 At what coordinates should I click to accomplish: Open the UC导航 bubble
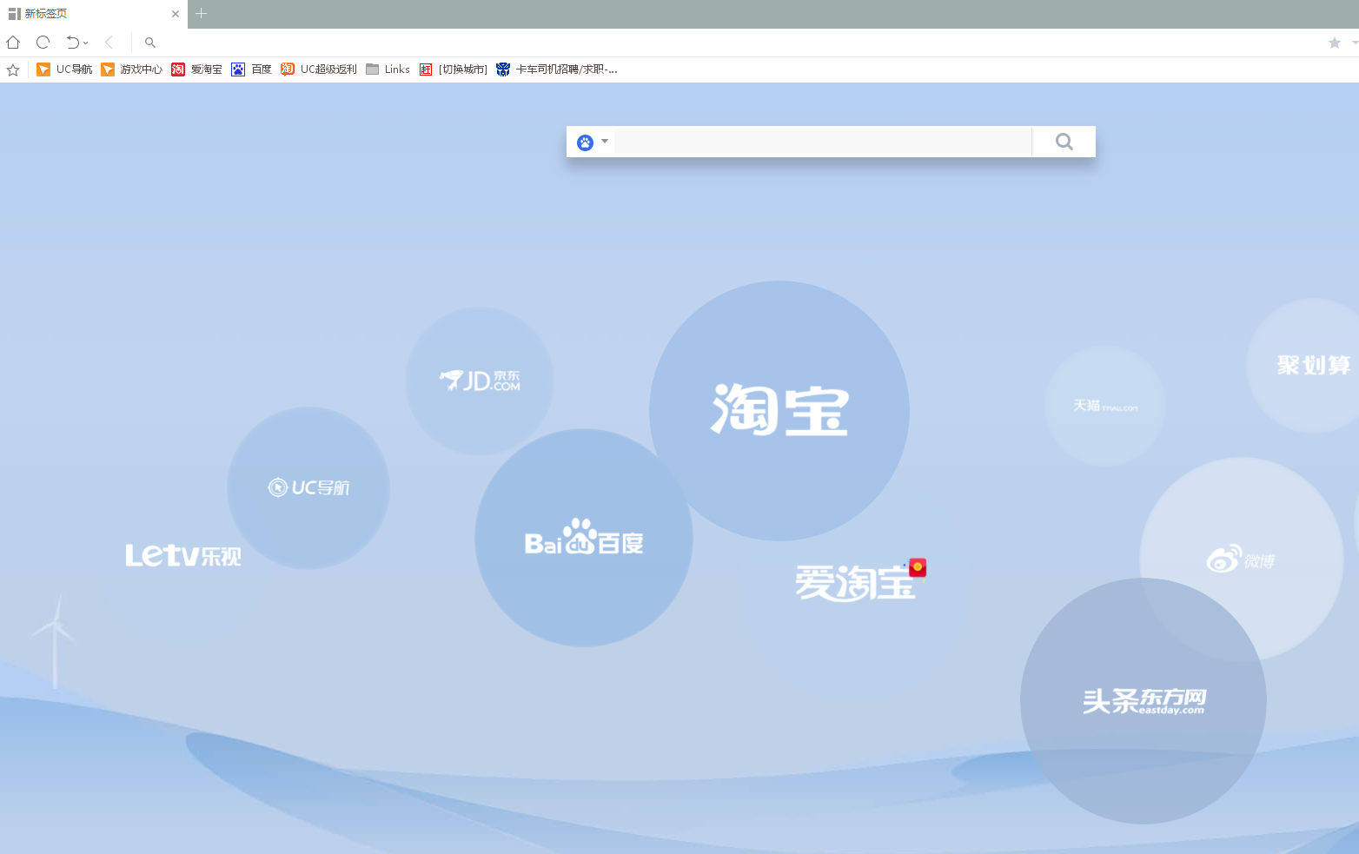click(x=308, y=487)
